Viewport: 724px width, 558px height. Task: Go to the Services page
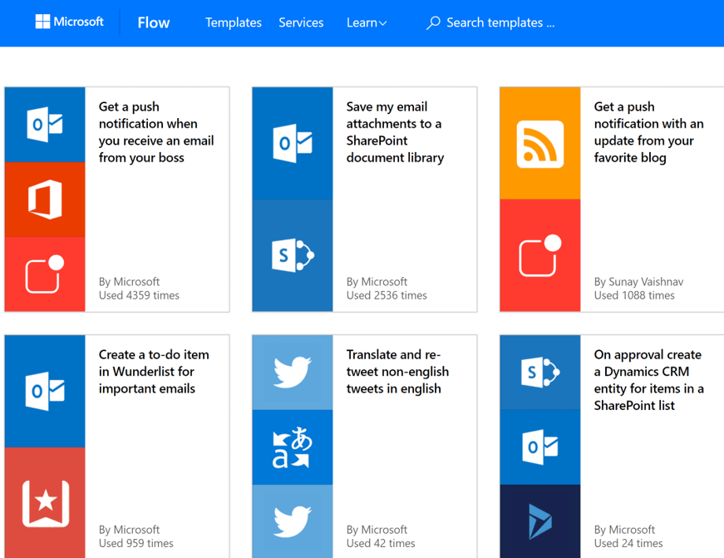tap(301, 22)
